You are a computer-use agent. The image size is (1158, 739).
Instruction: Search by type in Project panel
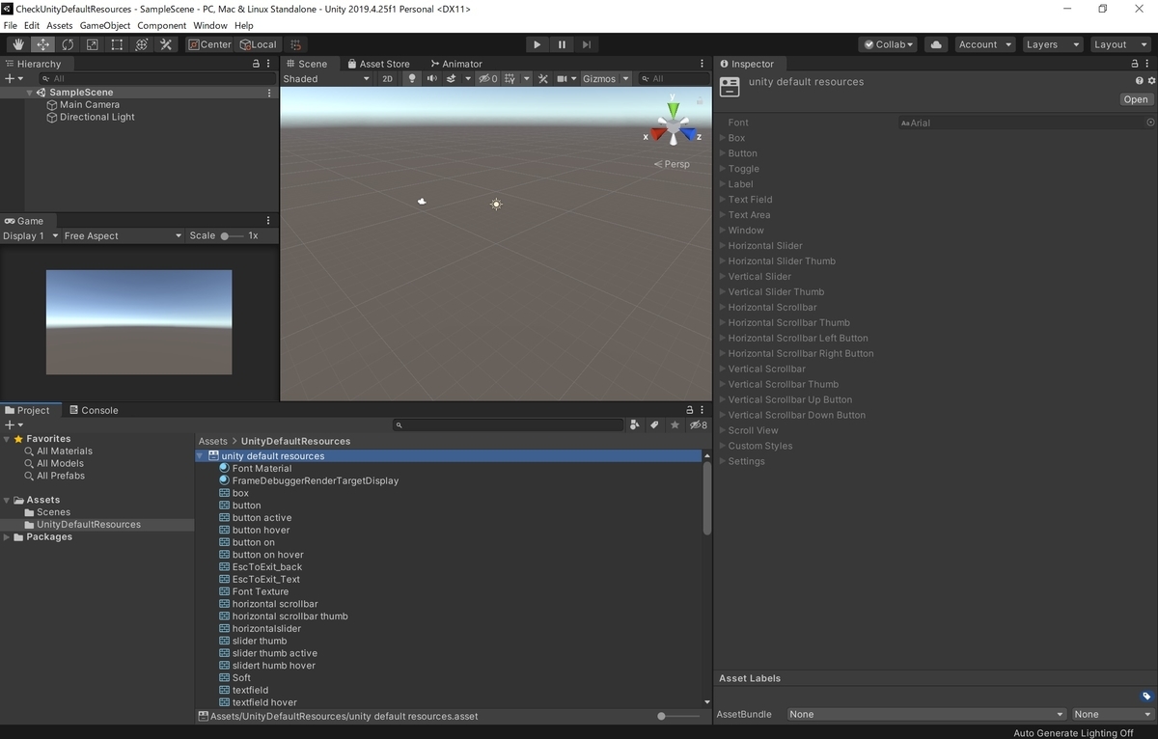(x=634, y=424)
